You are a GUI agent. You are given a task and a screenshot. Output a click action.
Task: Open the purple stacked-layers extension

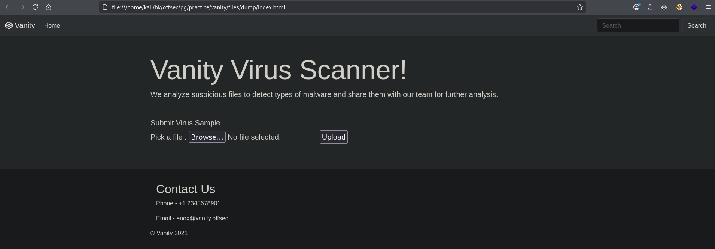(694, 7)
